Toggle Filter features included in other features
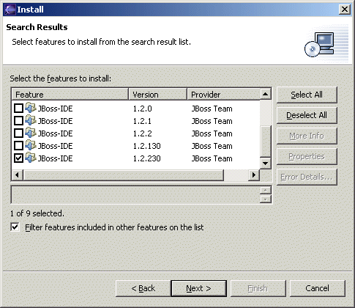 (15, 227)
